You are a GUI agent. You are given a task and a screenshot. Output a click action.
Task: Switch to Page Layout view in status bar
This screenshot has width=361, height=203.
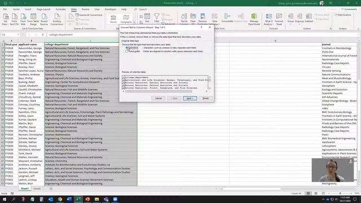tap(316, 193)
